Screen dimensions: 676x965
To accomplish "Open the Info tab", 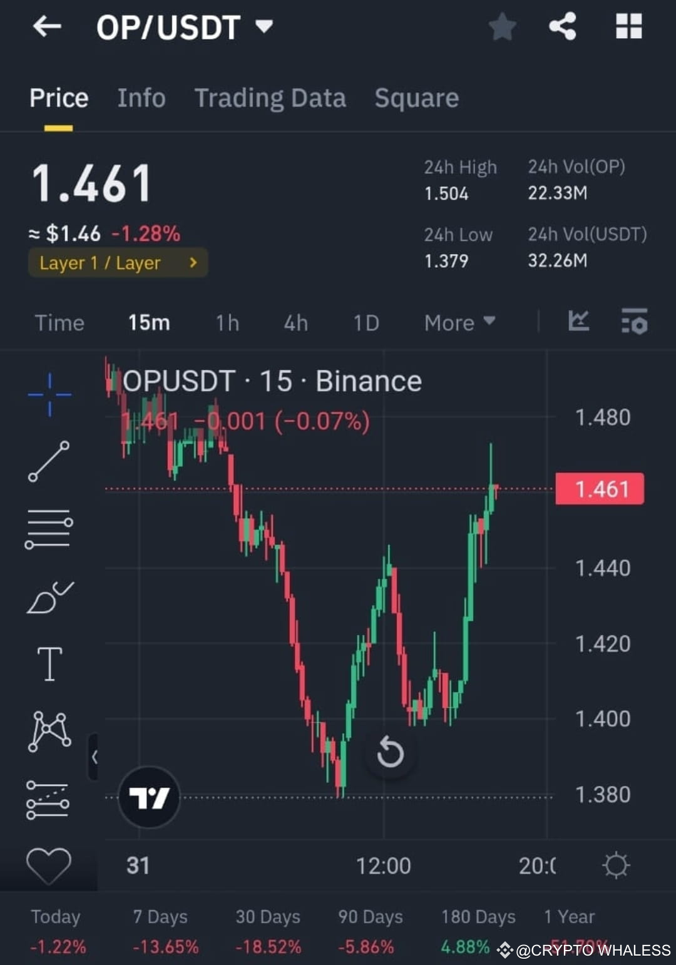I will tap(140, 98).
